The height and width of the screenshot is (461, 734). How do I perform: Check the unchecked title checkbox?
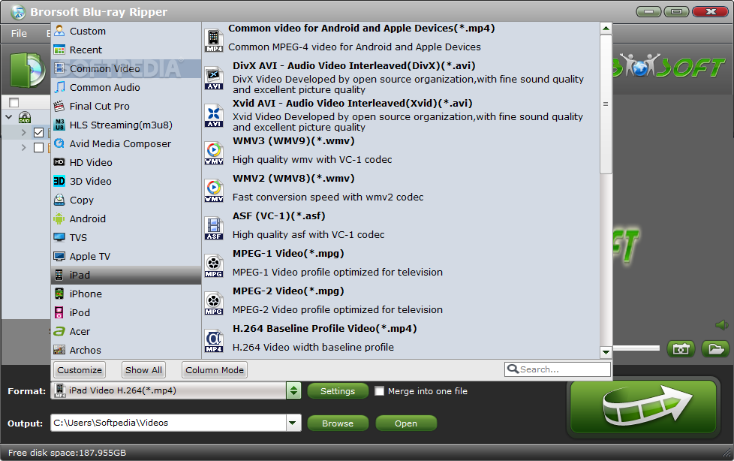[x=39, y=148]
